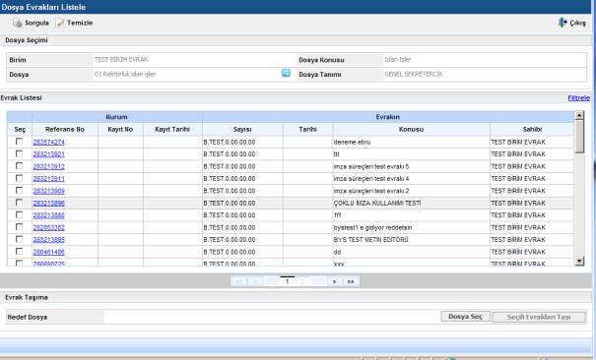This screenshot has width=596, height=360.
Task: Select the checkbox in the 'ttt' row
Action: pos(19,153)
